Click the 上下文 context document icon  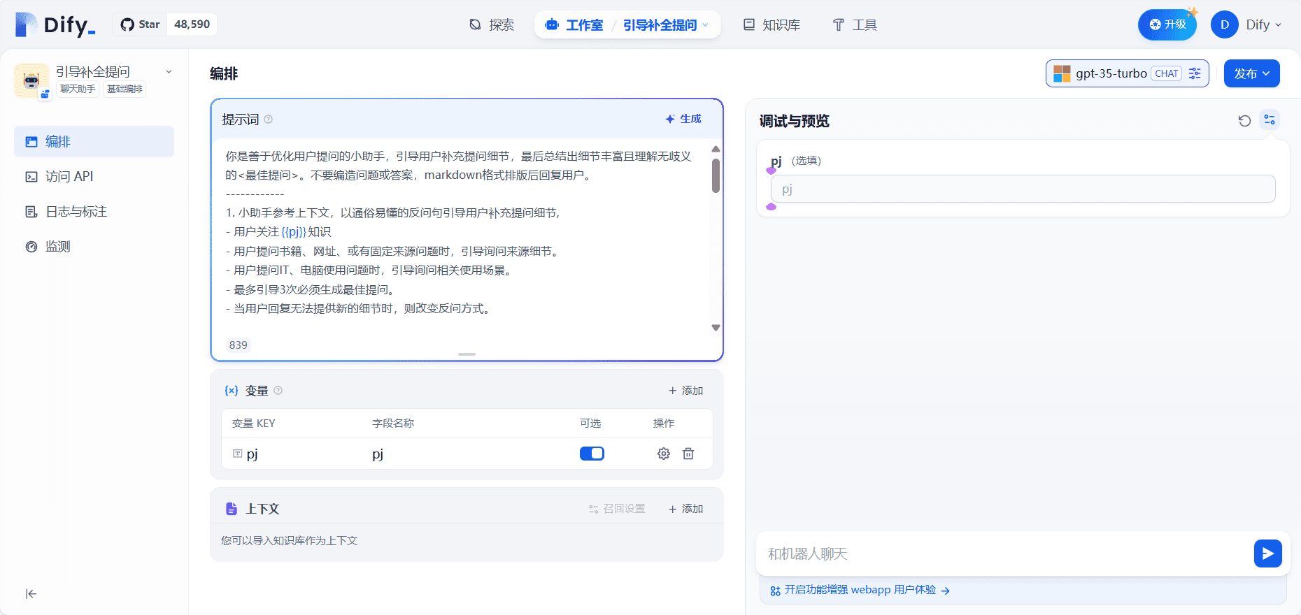tap(232, 509)
